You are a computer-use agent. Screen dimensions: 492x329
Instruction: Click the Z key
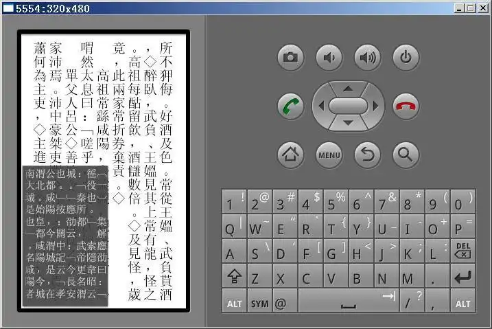pyautogui.click(x=260, y=276)
